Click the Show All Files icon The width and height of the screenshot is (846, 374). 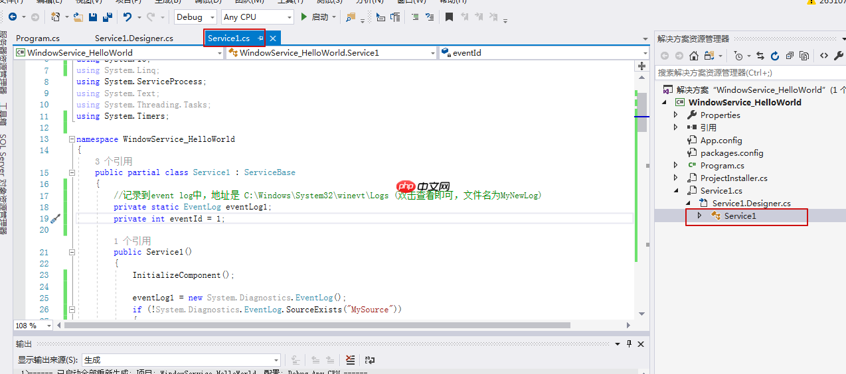click(804, 56)
